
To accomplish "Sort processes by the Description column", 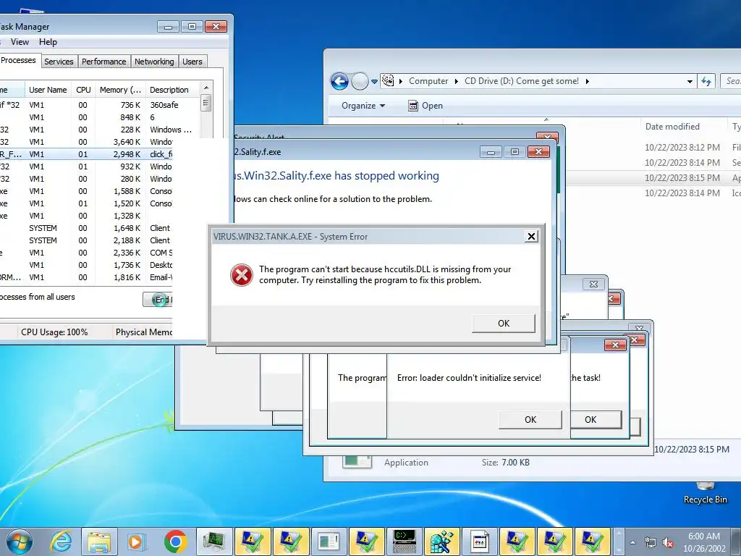I will tap(172, 90).
